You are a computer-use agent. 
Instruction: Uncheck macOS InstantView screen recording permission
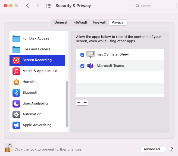[82, 55]
